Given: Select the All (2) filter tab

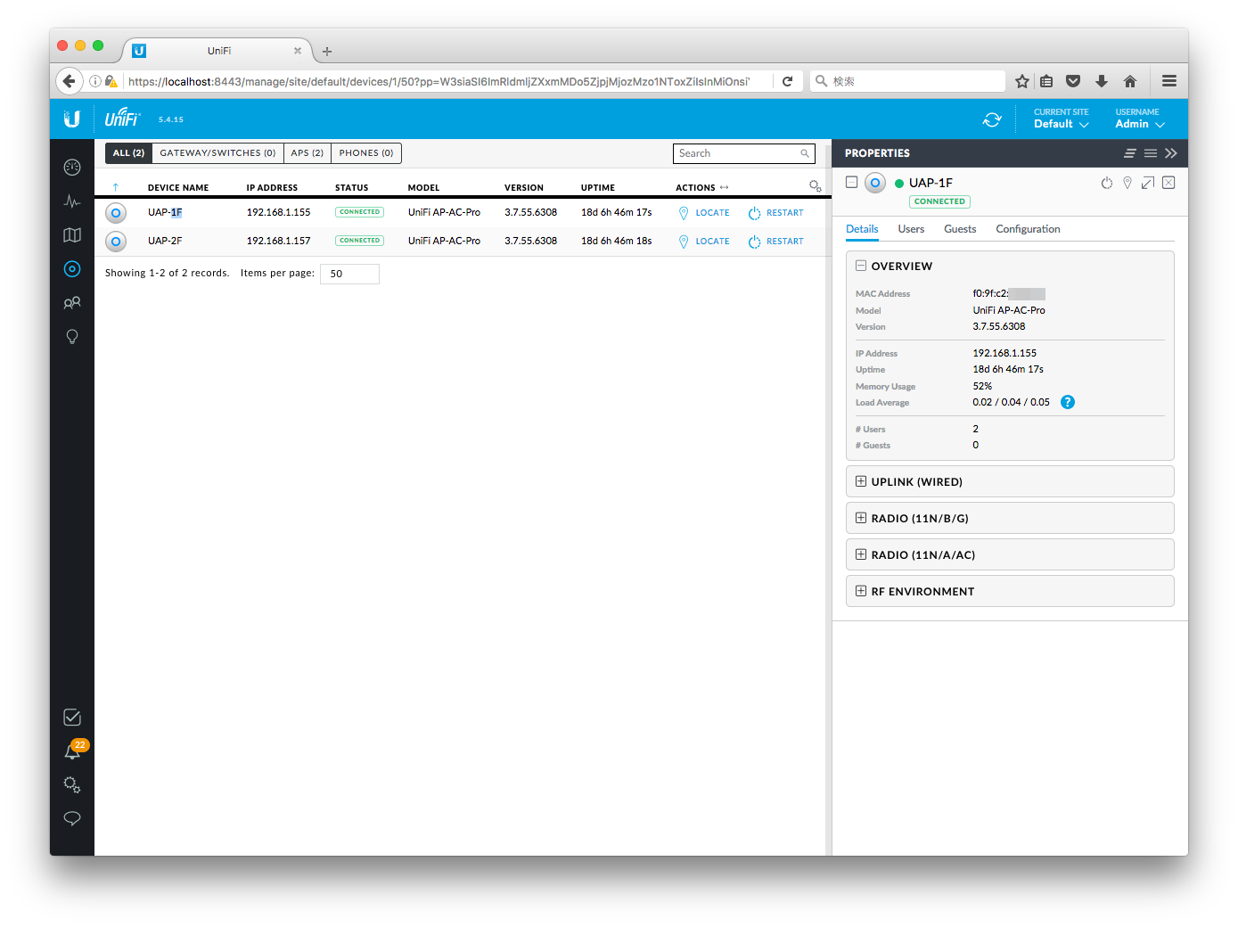Looking at the screenshot, I should 128,153.
